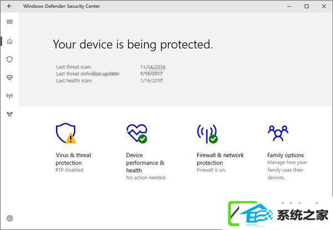Minimize the Security Center window
The height and width of the screenshot is (230, 333).
pyautogui.click(x=289, y=6)
